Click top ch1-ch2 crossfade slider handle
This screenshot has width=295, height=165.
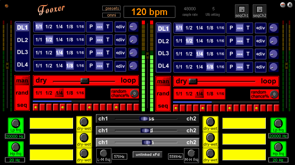click(x=144, y=119)
